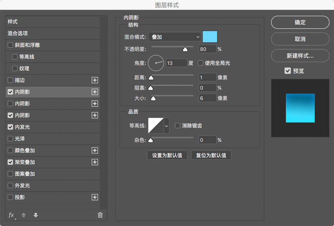Select the 外发光 row label
The width and height of the screenshot is (334, 226).
23,186
